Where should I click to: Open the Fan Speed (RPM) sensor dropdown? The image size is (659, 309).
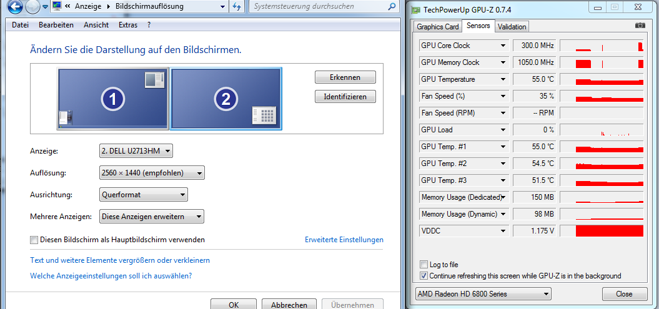[503, 113]
